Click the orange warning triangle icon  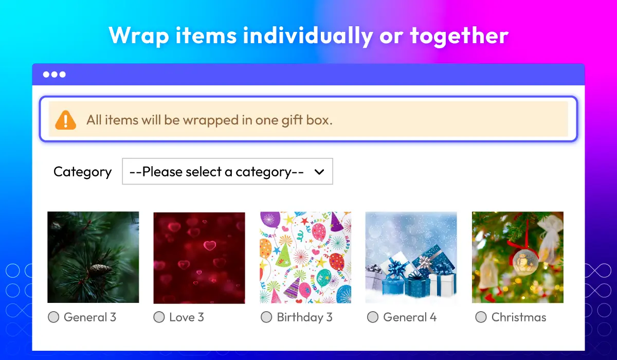coord(66,120)
